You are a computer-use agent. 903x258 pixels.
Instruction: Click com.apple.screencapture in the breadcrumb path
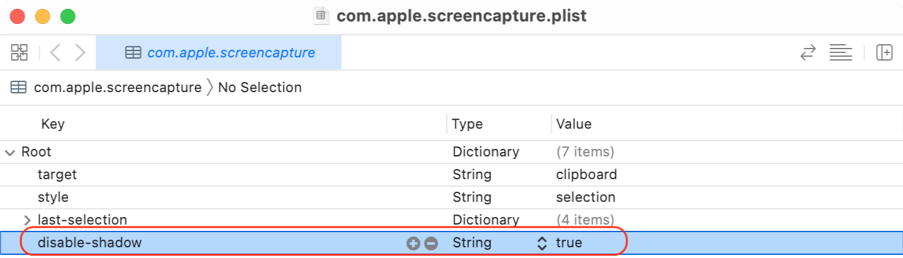point(117,87)
